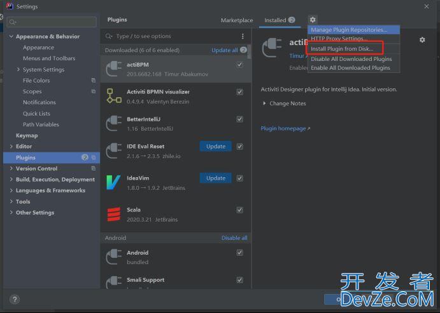The image size is (440, 313).
Task: Click the copy icon in the selected Plugins row
Action: (94, 157)
